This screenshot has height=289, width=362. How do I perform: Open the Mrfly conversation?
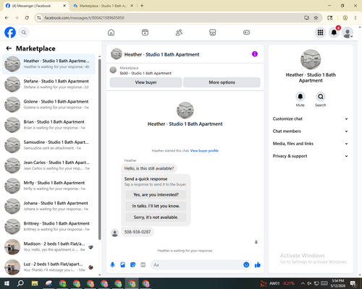[x=49, y=186]
